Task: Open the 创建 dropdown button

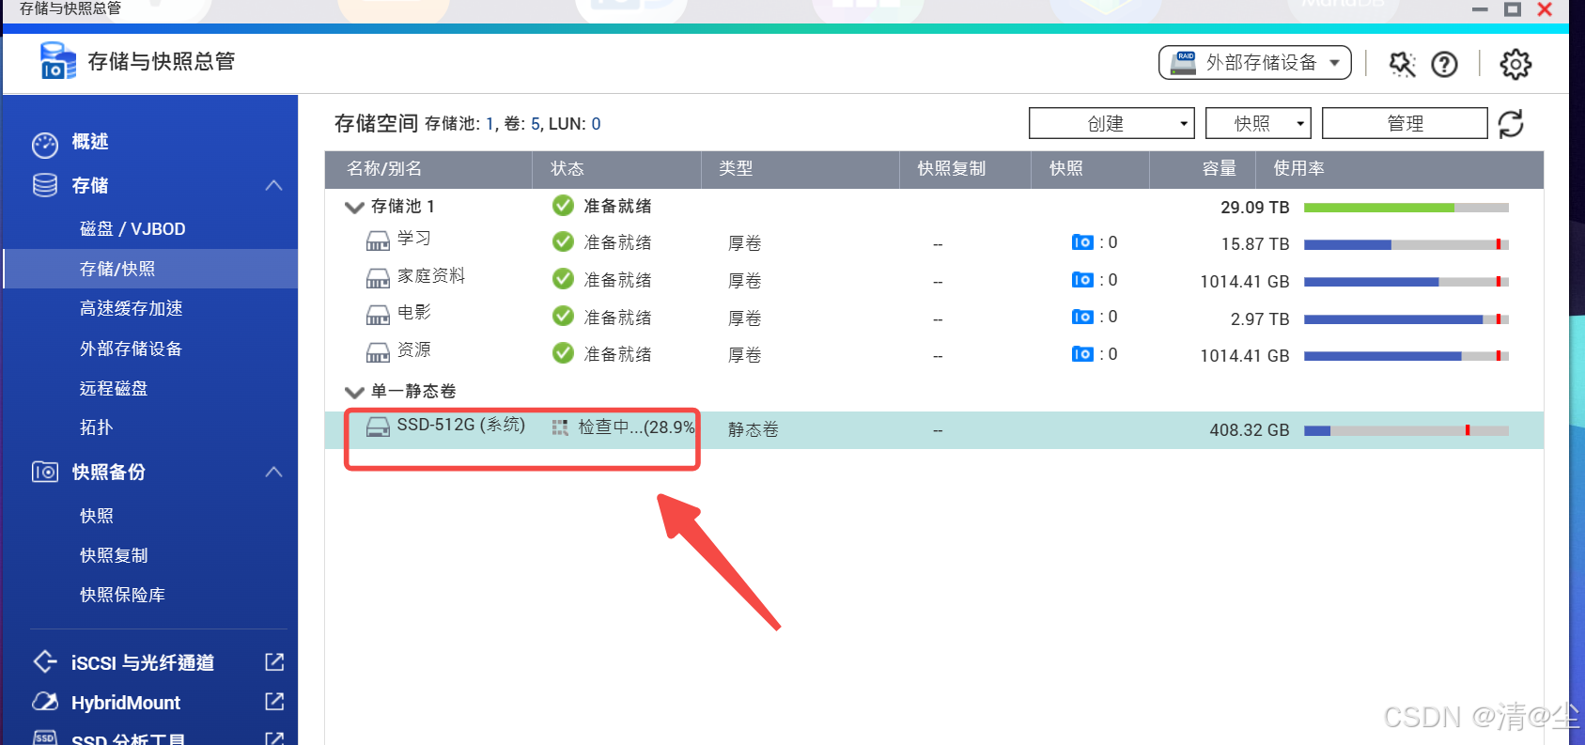Action: 1111,123
